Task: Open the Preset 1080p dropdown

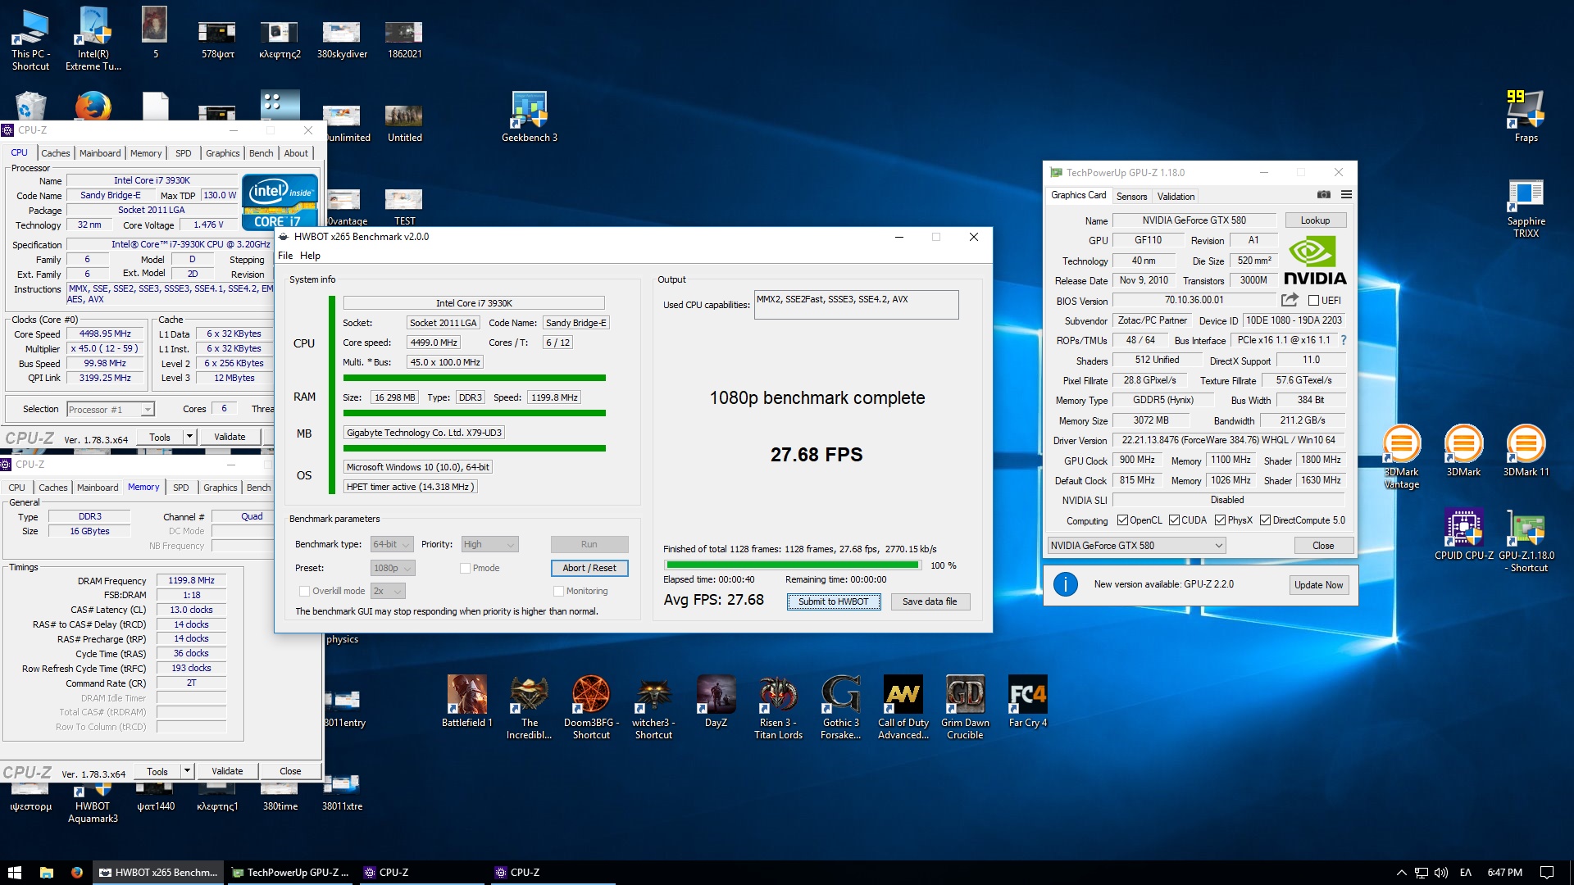Action: click(x=393, y=568)
